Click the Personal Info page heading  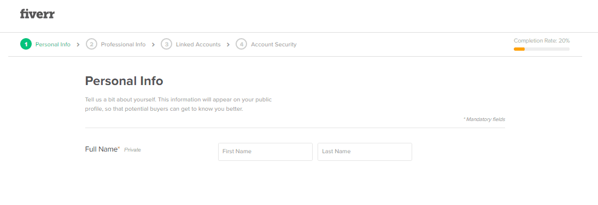coord(124,81)
